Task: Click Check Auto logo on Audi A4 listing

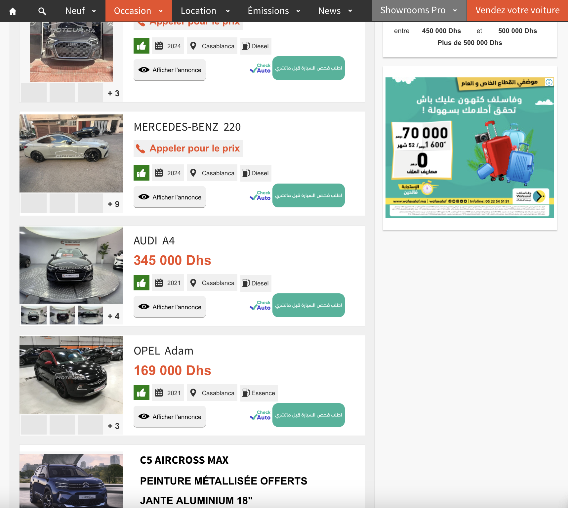Action: pos(260,305)
